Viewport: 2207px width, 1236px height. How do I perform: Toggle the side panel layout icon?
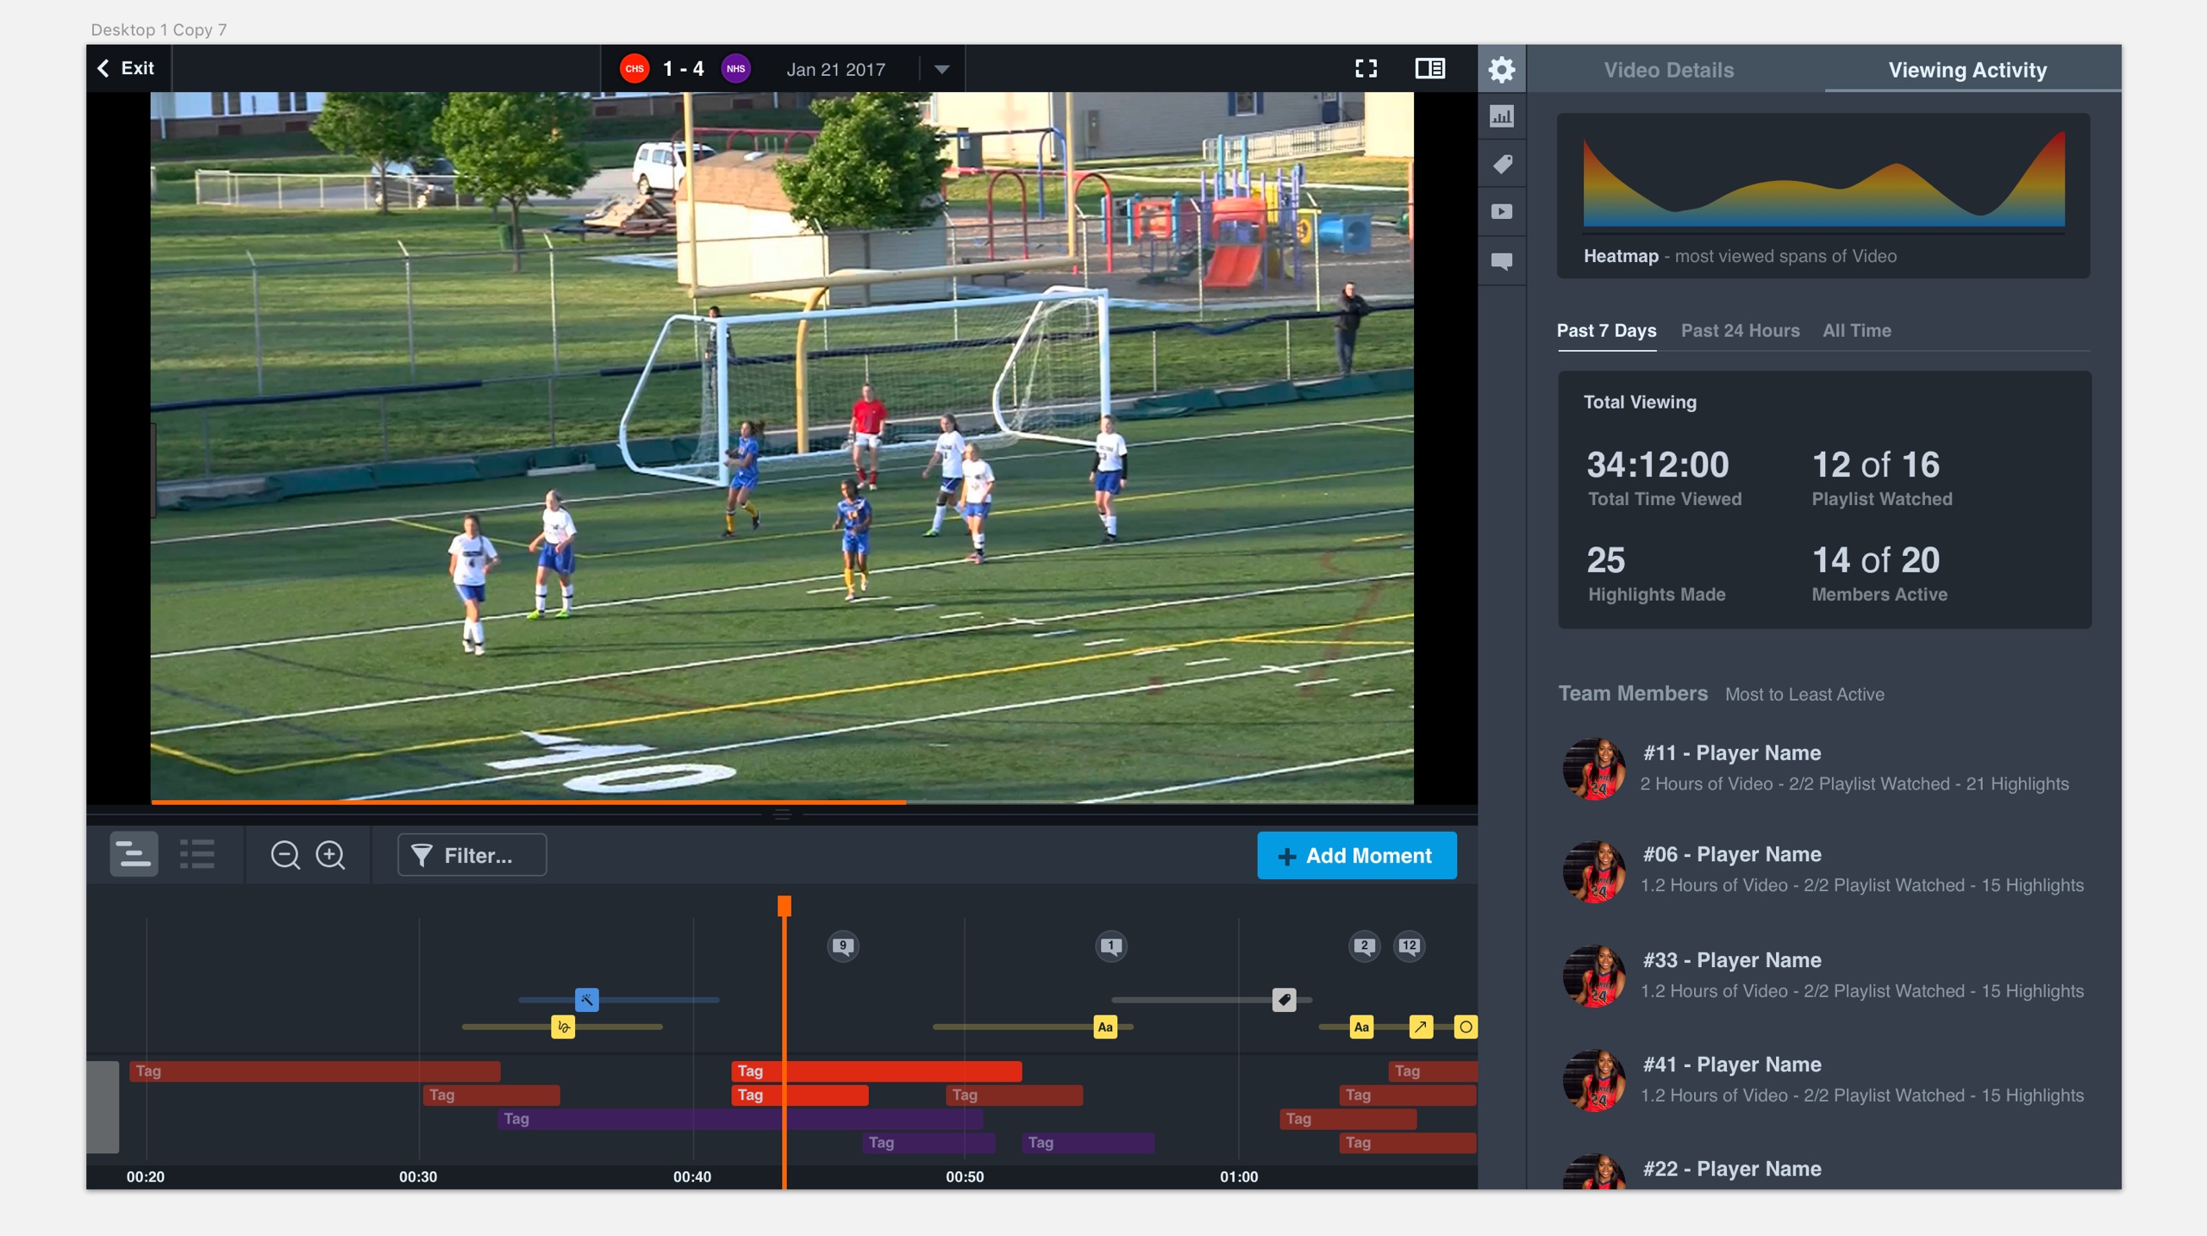[x=1429, y=69]
